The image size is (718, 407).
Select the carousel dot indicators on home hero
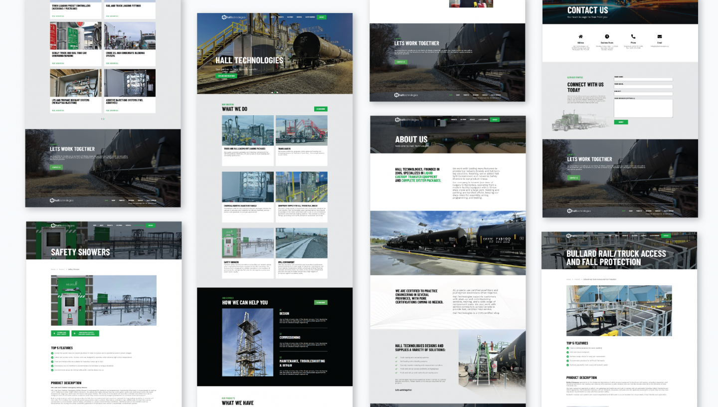pos(275,92)
